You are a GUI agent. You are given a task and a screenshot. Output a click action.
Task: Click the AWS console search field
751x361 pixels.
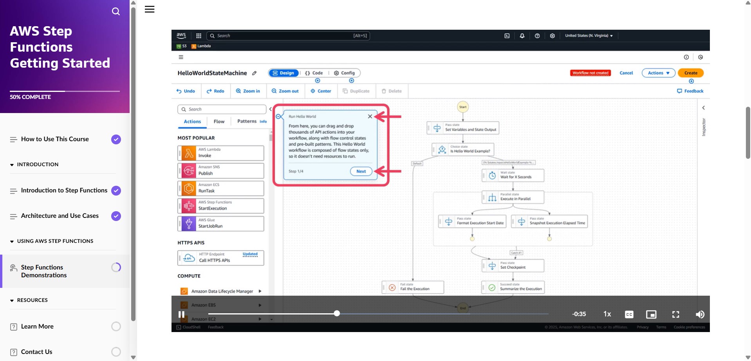click(288, 36)
